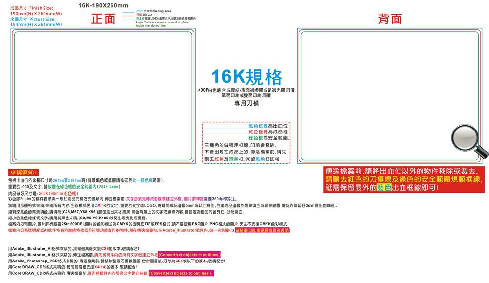Click the "16K-190X260mm" title text

[103, 5]
